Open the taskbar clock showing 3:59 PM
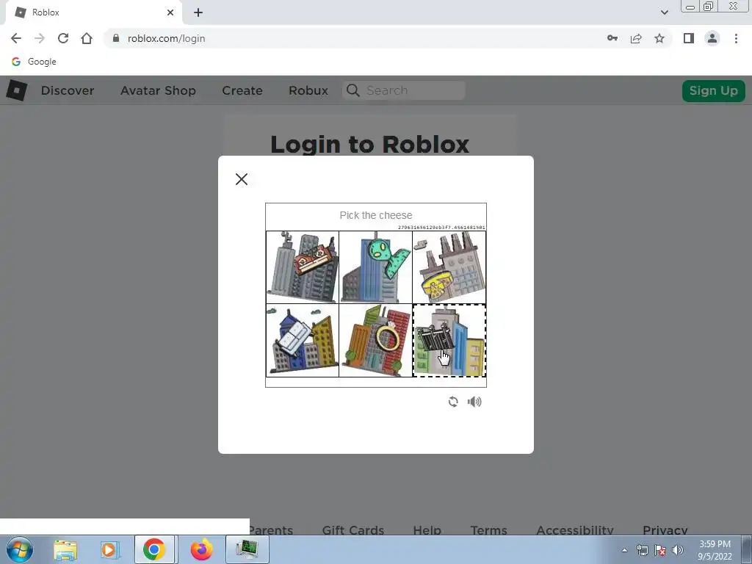This screenshot has height=564, width=752. click(x=715, y=550)
